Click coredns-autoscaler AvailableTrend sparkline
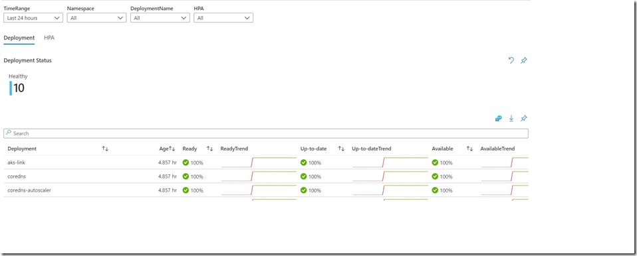 click(505, 190)
